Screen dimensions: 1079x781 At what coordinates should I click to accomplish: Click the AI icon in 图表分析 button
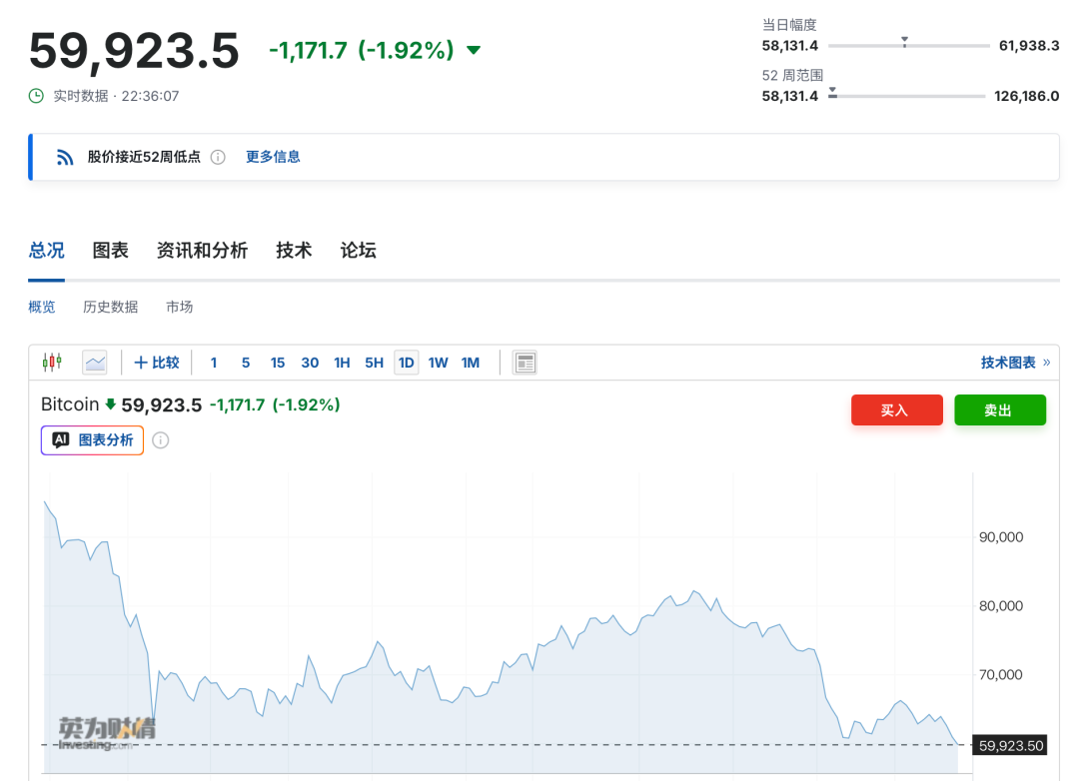pos(61,439)
